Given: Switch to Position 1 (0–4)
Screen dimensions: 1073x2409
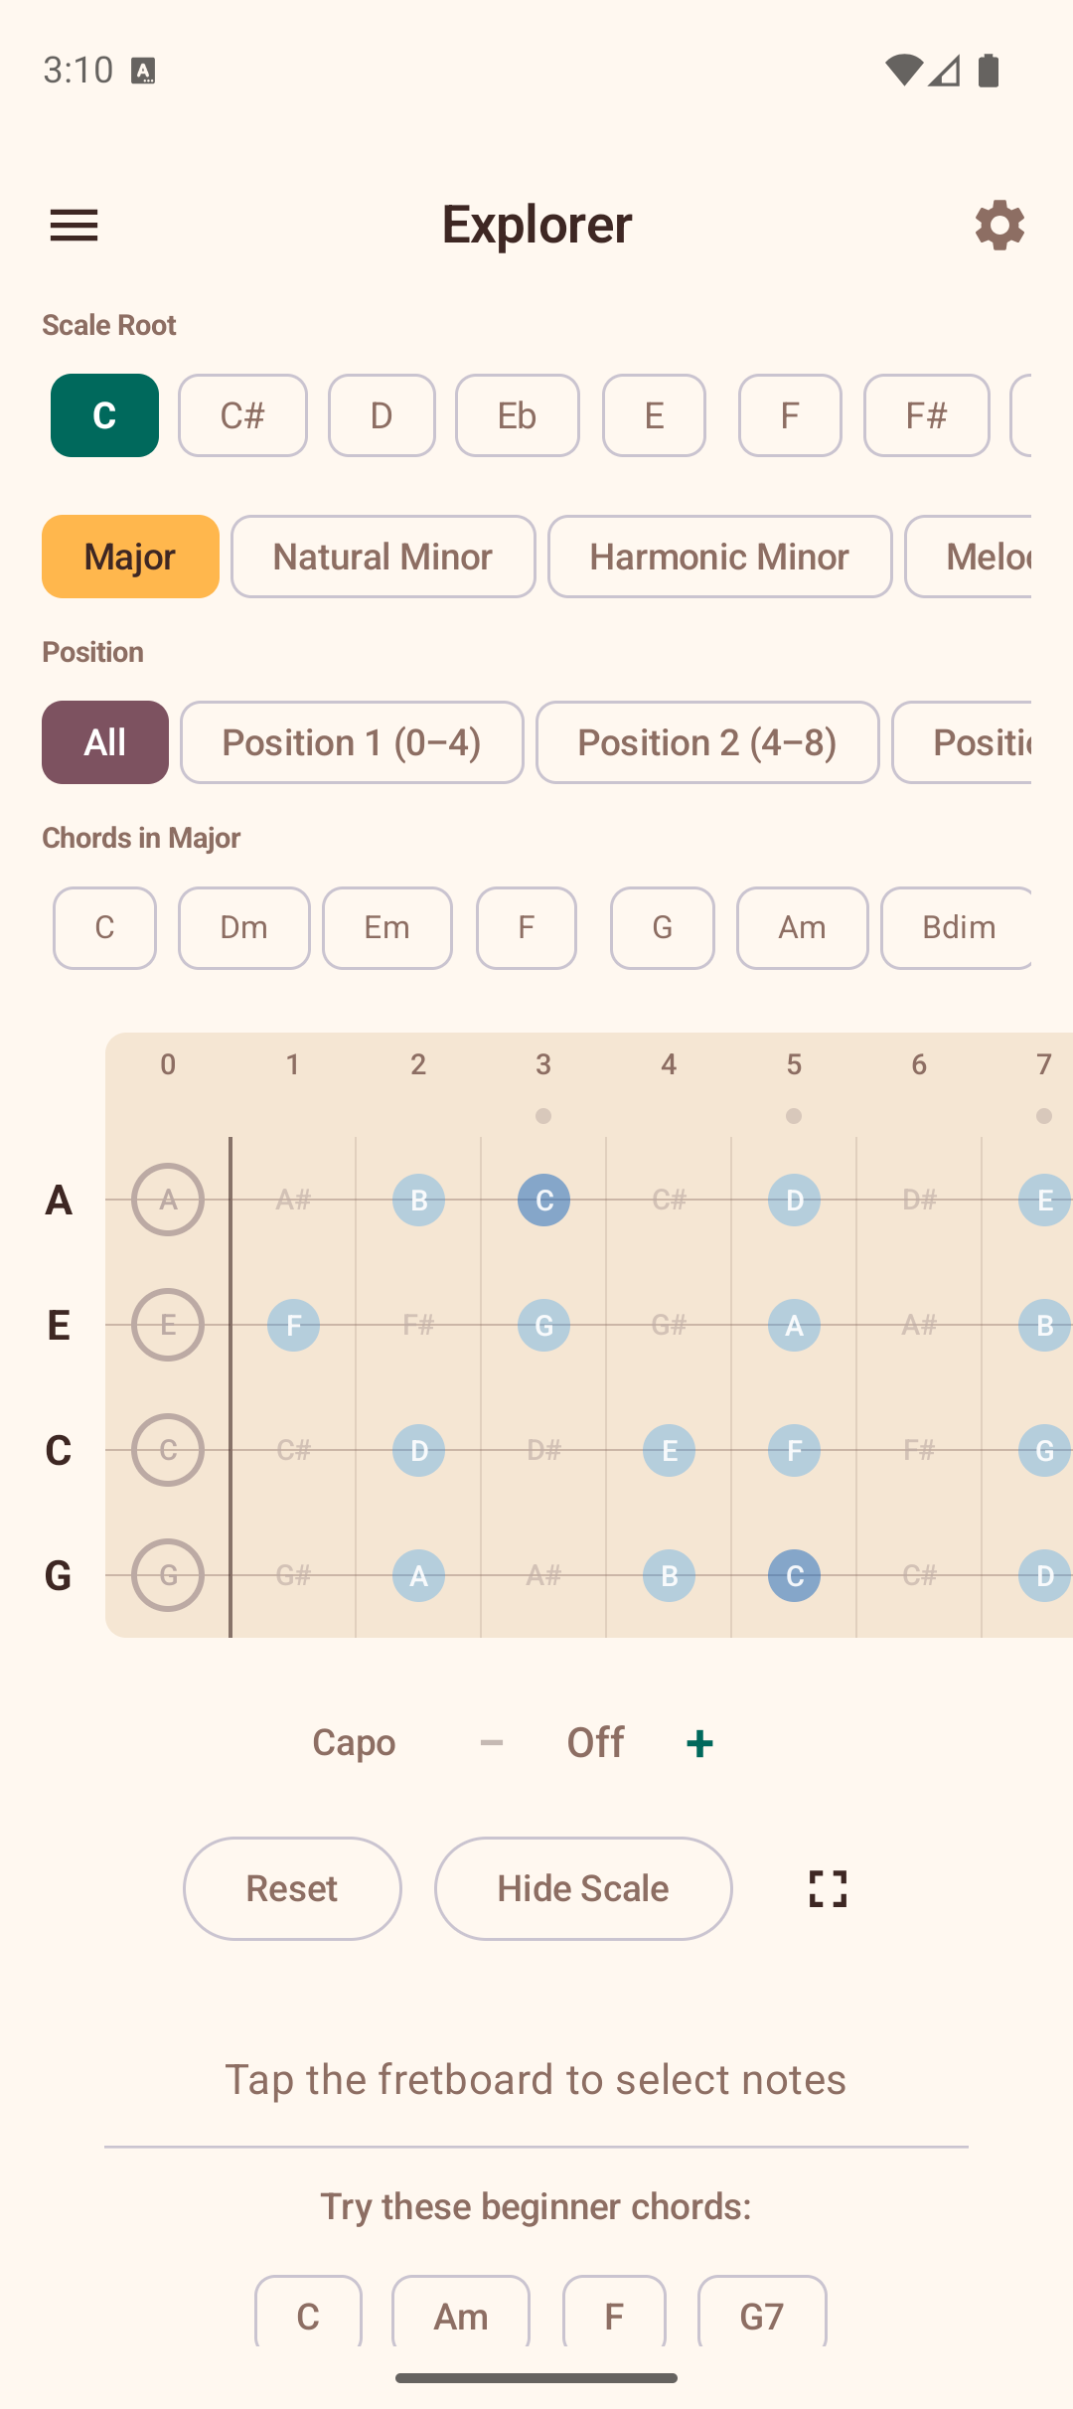Looking at the screenshot, I should click(x=352, y=741).
